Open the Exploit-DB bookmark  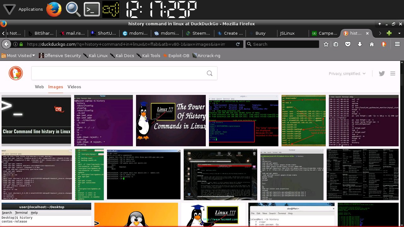pos(176,55)
